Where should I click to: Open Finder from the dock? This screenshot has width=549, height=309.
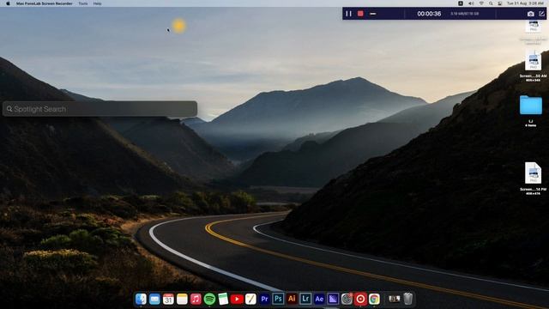(x=141, y=299)
